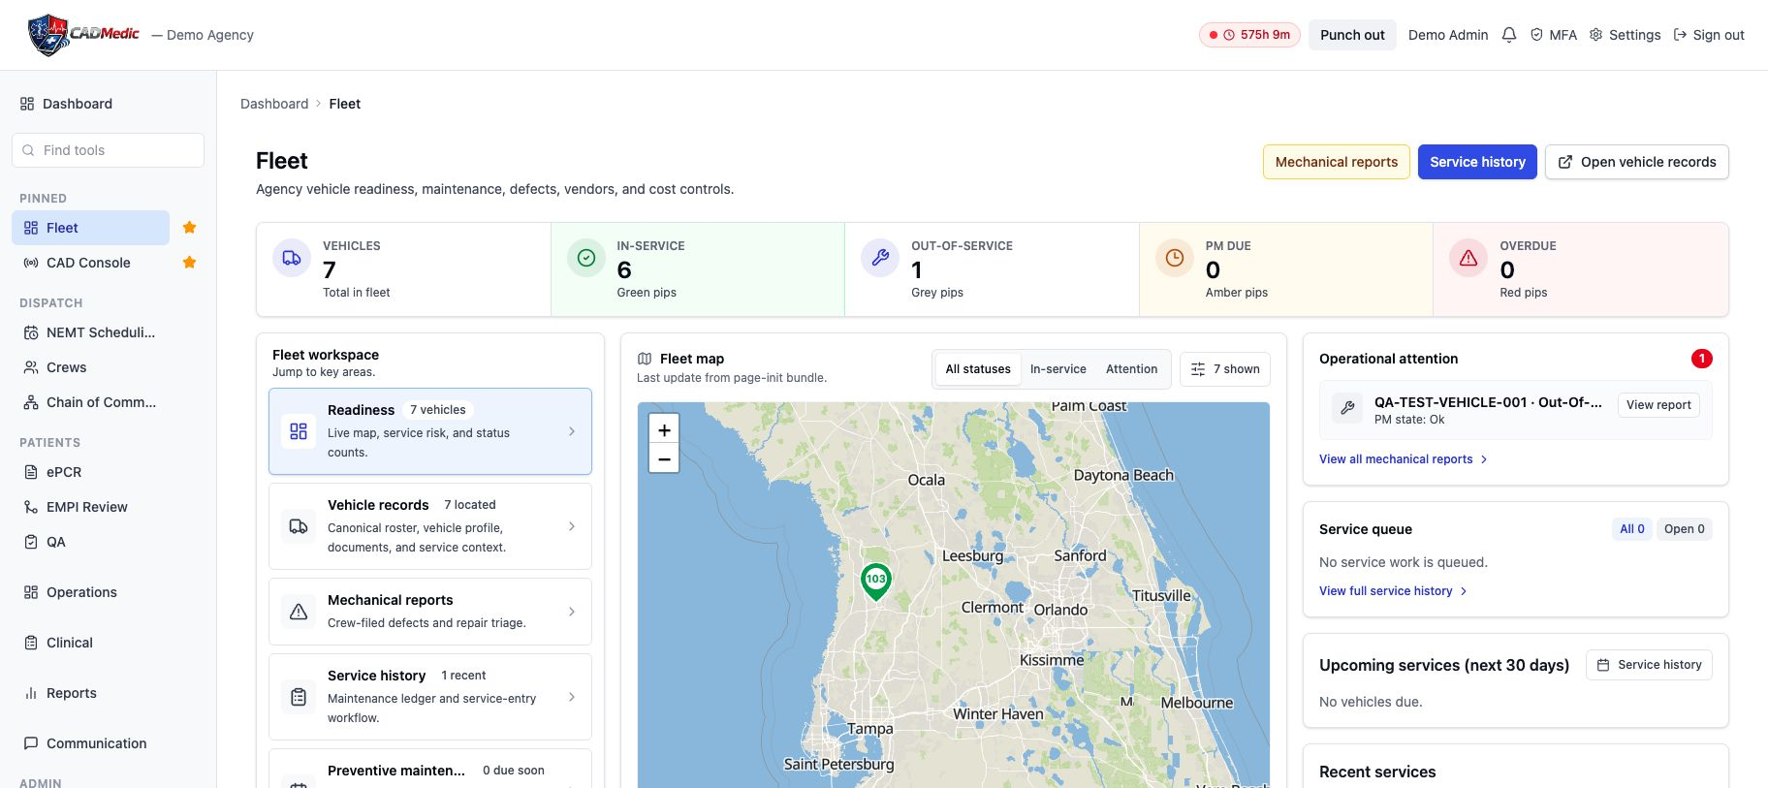Viewport: 1768px width, 788px height.
Task: Click the ePCR document icon
Action: pos(31,472)
